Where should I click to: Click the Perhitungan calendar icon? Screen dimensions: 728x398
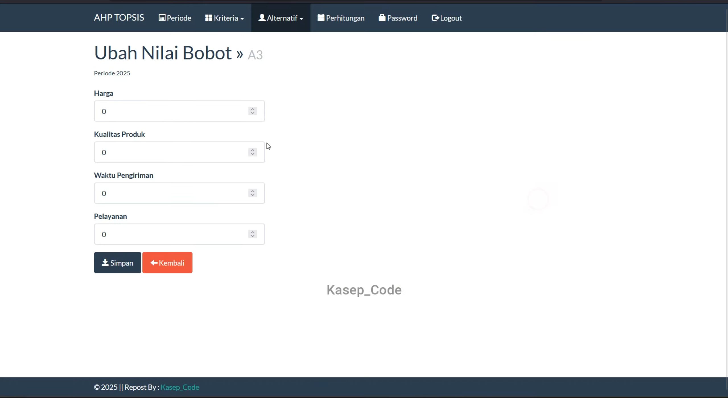click(x=321, y=18)
